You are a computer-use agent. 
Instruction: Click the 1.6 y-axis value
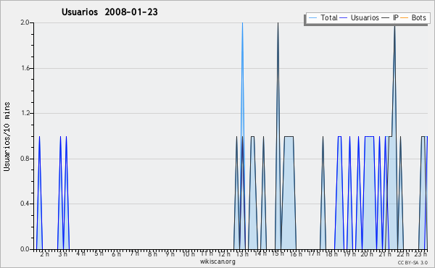coord(25,68)
